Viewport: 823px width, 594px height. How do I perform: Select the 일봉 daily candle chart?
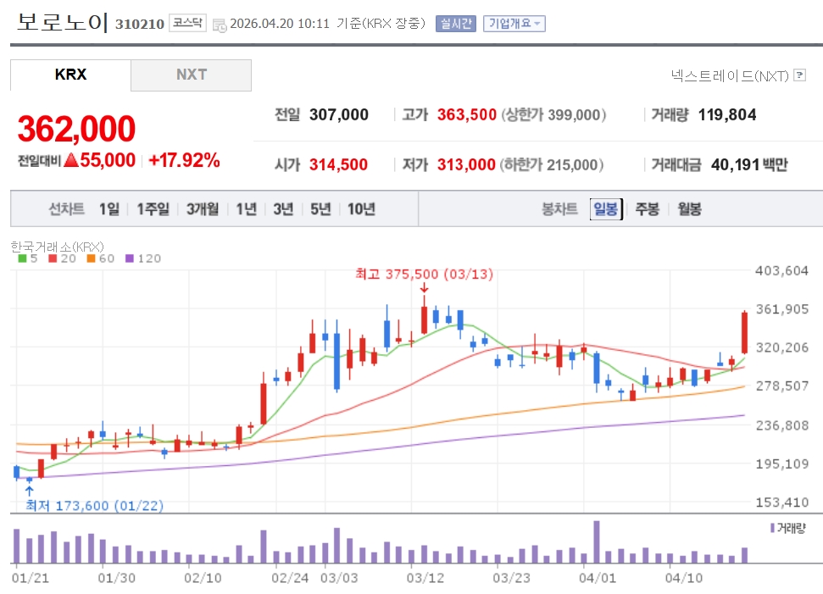606,209
